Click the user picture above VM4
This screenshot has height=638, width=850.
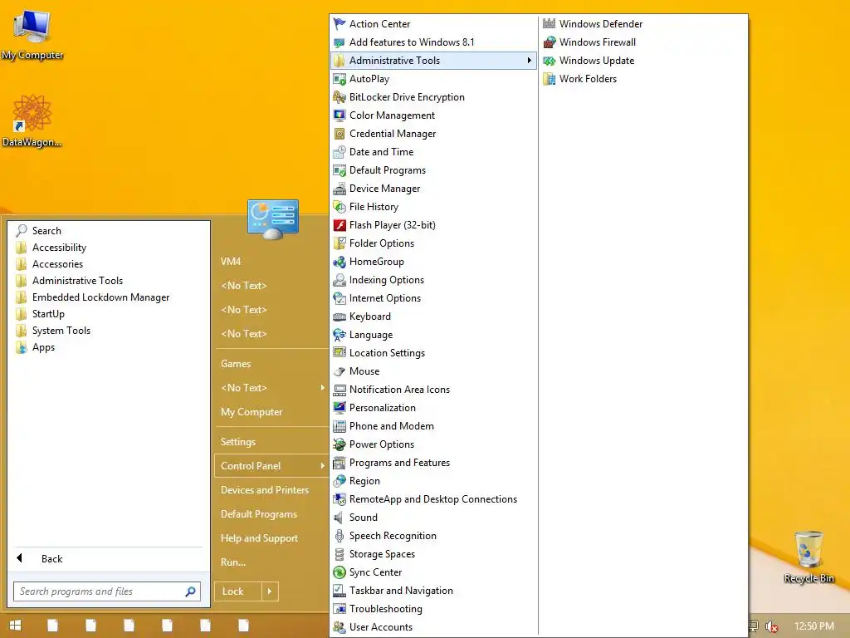[x=273, y=219]
